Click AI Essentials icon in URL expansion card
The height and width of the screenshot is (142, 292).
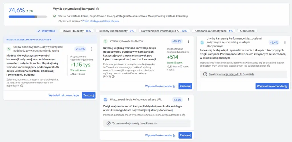point(108,123)
